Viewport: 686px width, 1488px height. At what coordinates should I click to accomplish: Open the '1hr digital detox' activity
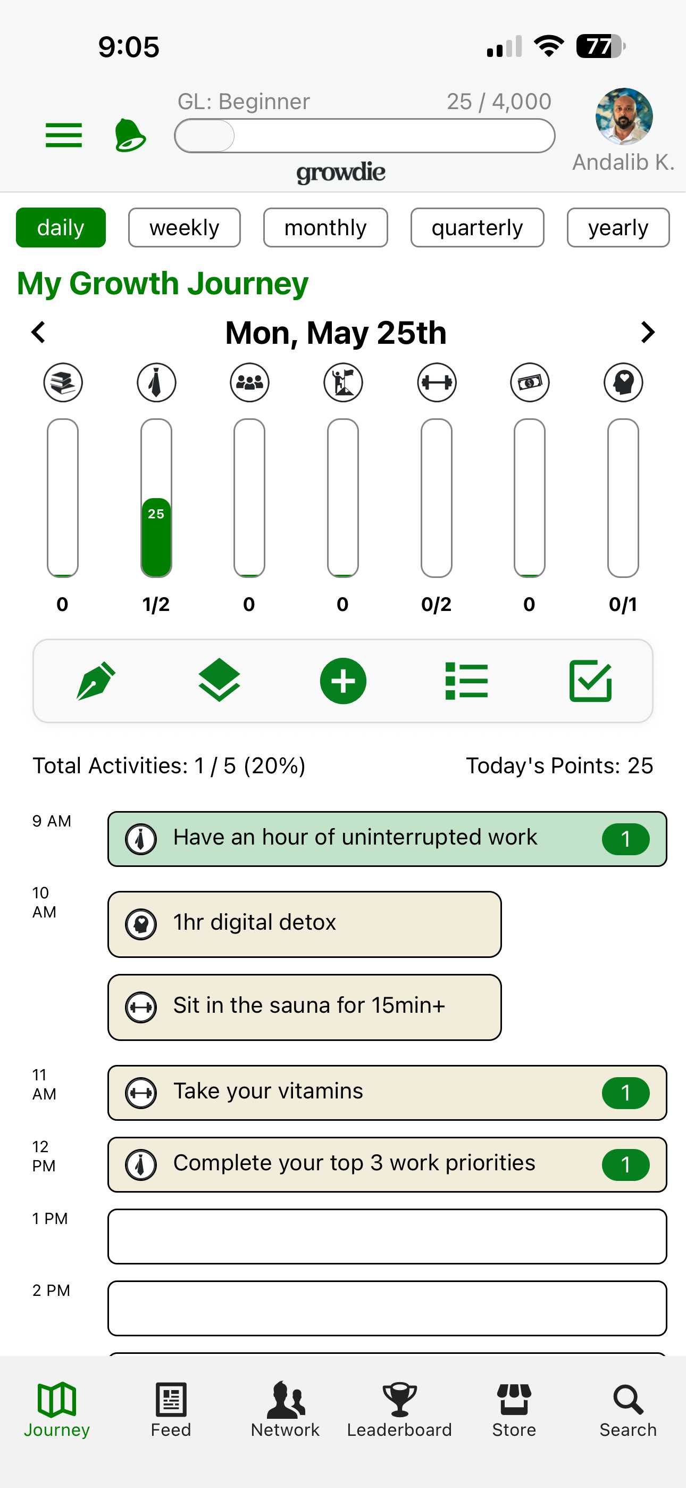(x=304, y=924)
